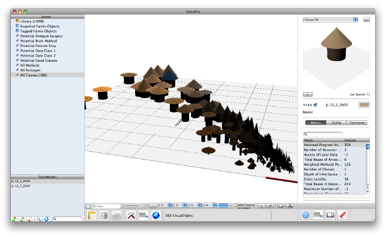Screen dimensions: 386x238
Task: Click the add-document icon under FamixModels
Action: pyautogui.click(x=23, y=219)
